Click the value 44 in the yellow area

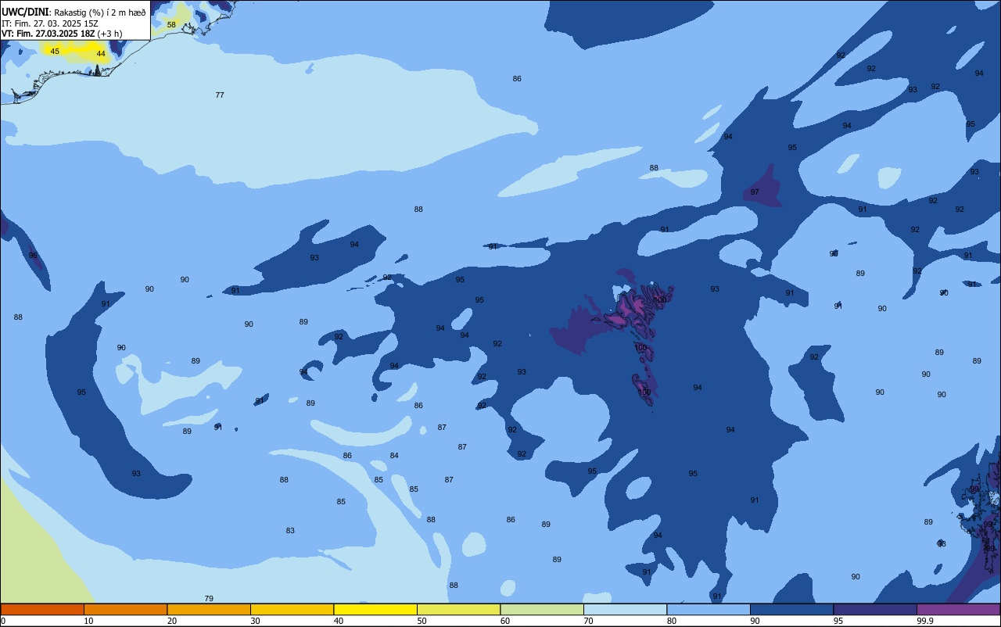[101, 53]
